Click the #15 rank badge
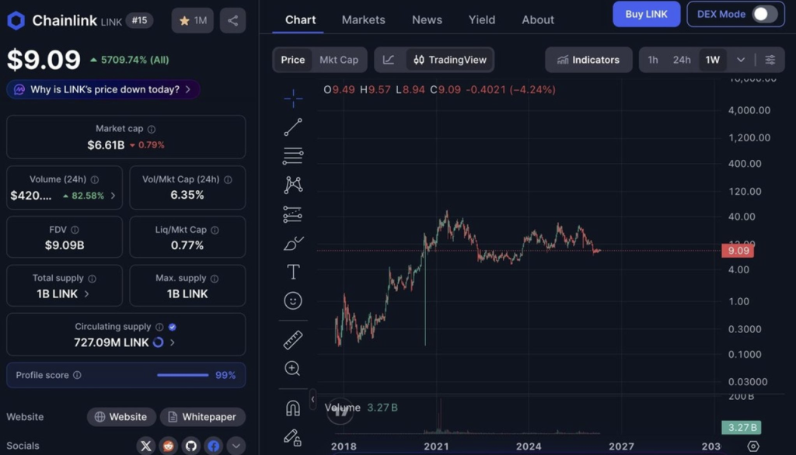 [140, 20]
